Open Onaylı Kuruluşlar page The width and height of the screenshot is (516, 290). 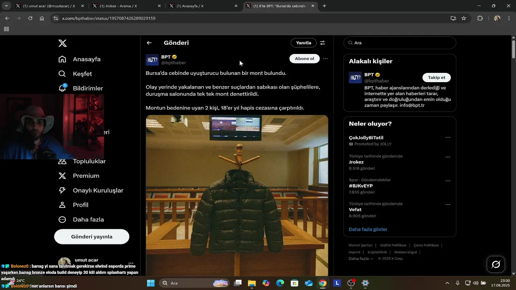[91, 190]
